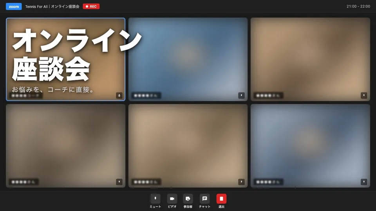376x211 pixels.
Task: Click mic icon on bottom-middle participant tile
Action: click(241, 182)
